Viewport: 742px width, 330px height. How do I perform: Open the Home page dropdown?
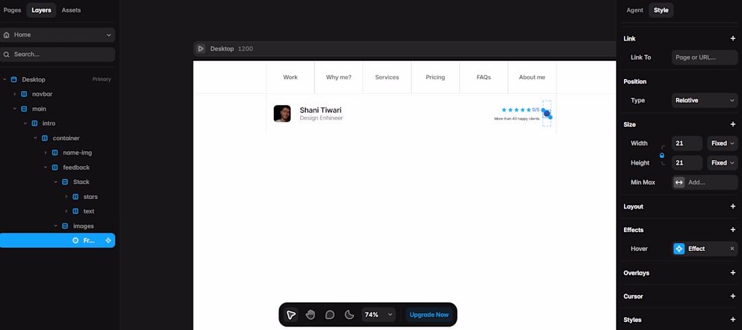pyautogui.click(x=57, y=35)
